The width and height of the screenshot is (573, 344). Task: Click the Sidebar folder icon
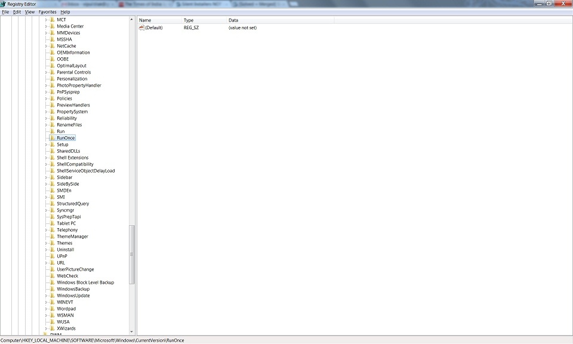point(53,177)
